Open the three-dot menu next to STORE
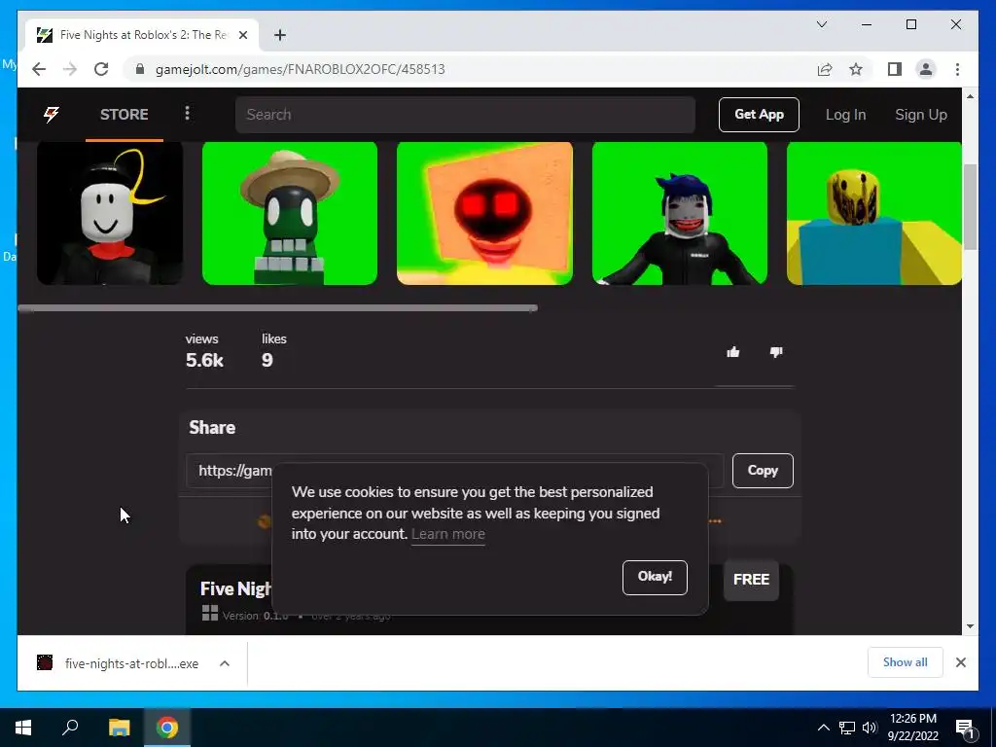The width and height of the screenshot is (996, 747). (187, 114)
